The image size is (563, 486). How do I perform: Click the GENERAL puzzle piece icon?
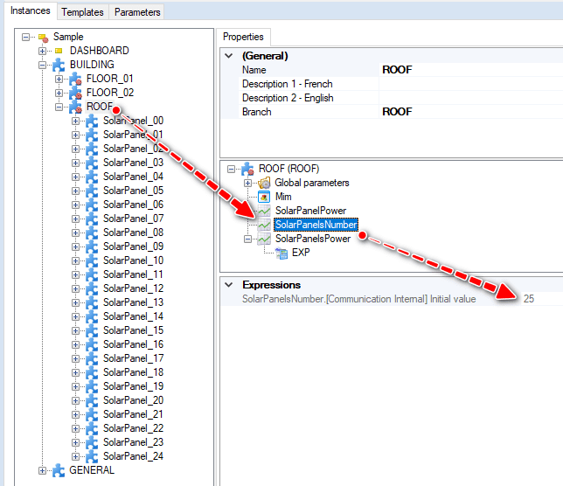pyautogui.click(x=59, y=470)
